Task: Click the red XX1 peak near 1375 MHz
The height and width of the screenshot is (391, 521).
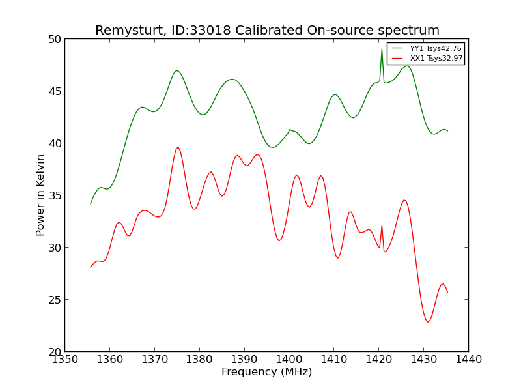Action: 178,147
